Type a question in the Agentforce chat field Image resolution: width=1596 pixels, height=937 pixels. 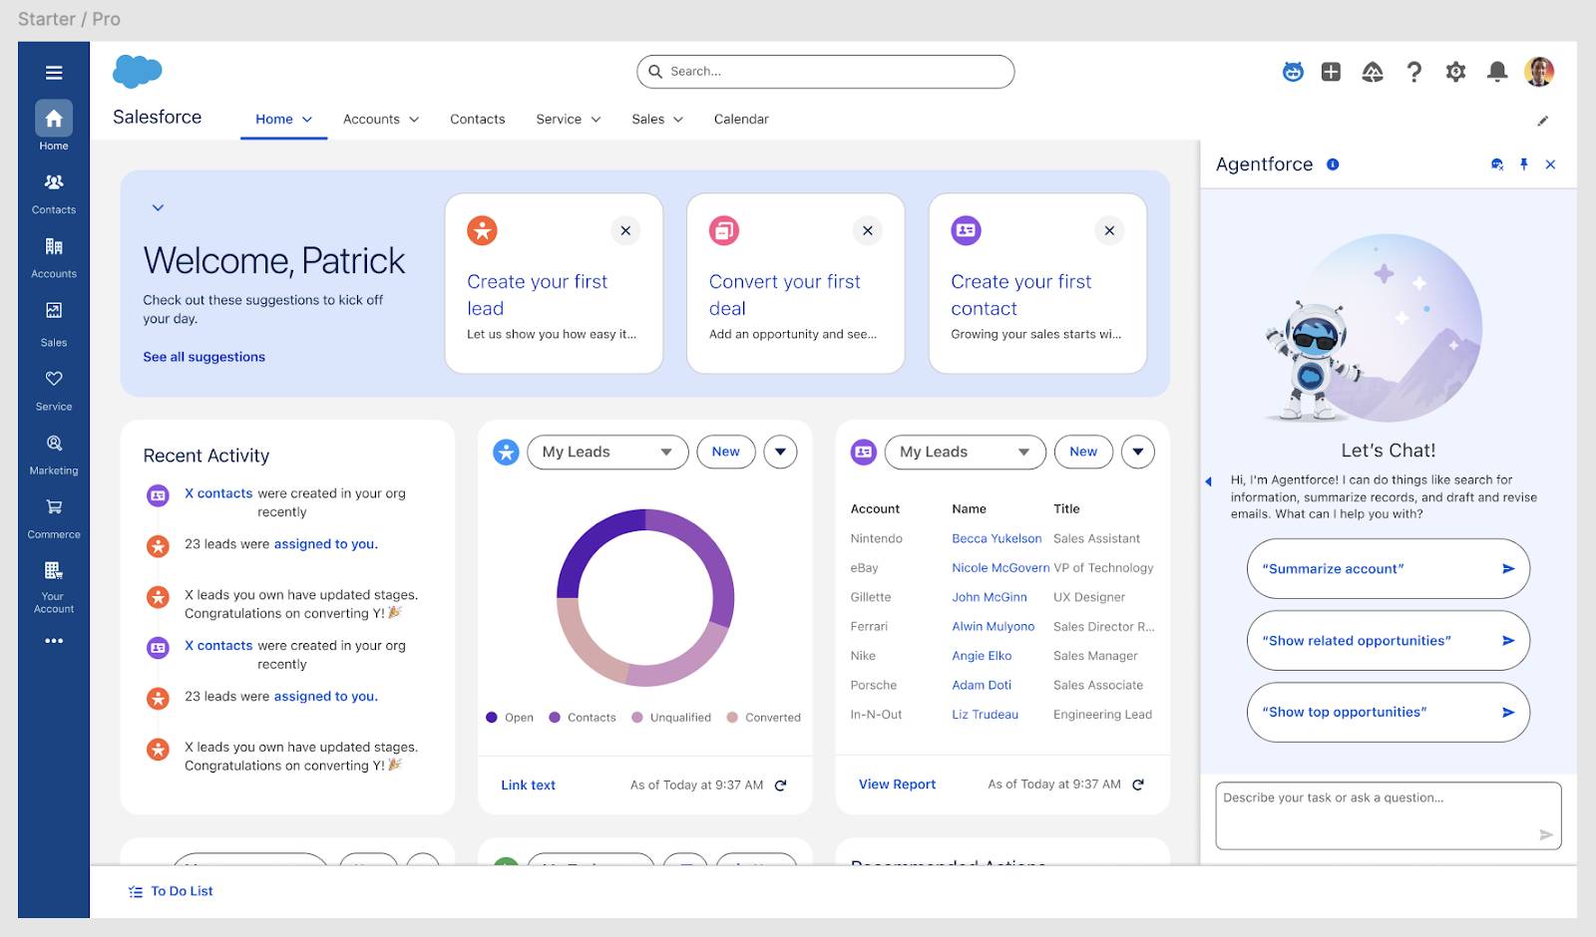tap(1387, 814)
